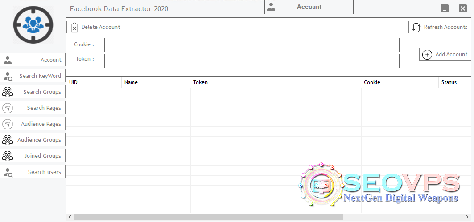Click the Cookie column header
Viewport: 474px width, 222px height.
pos(400,82)
